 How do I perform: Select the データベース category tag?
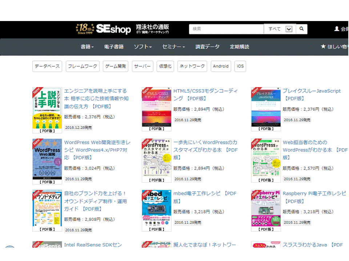coord(47,66)
